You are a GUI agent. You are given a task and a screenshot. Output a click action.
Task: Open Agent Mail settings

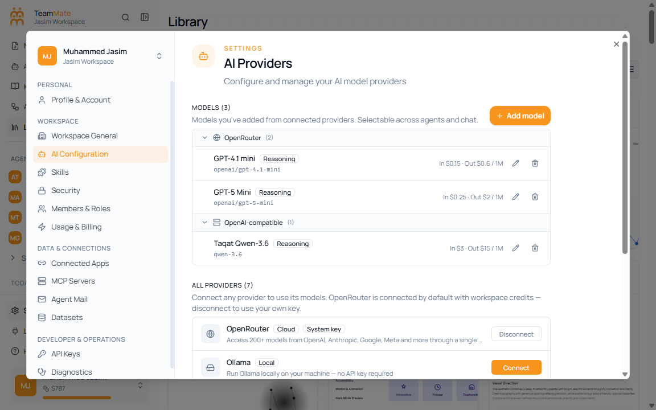pyautogui.click(x=100, y=299)
